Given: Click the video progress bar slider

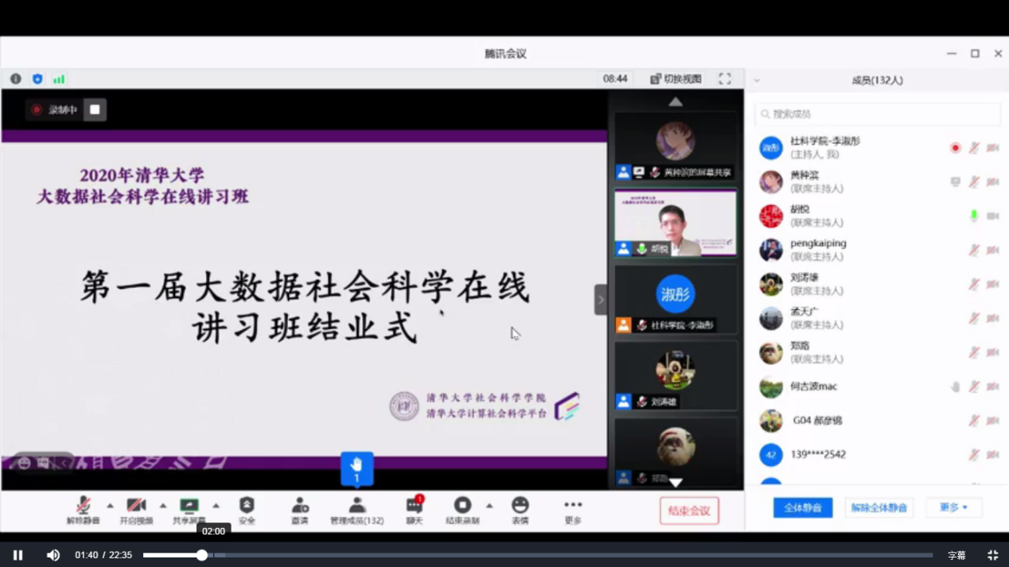Looking at the screenshot, I should (x=202, y=555).
